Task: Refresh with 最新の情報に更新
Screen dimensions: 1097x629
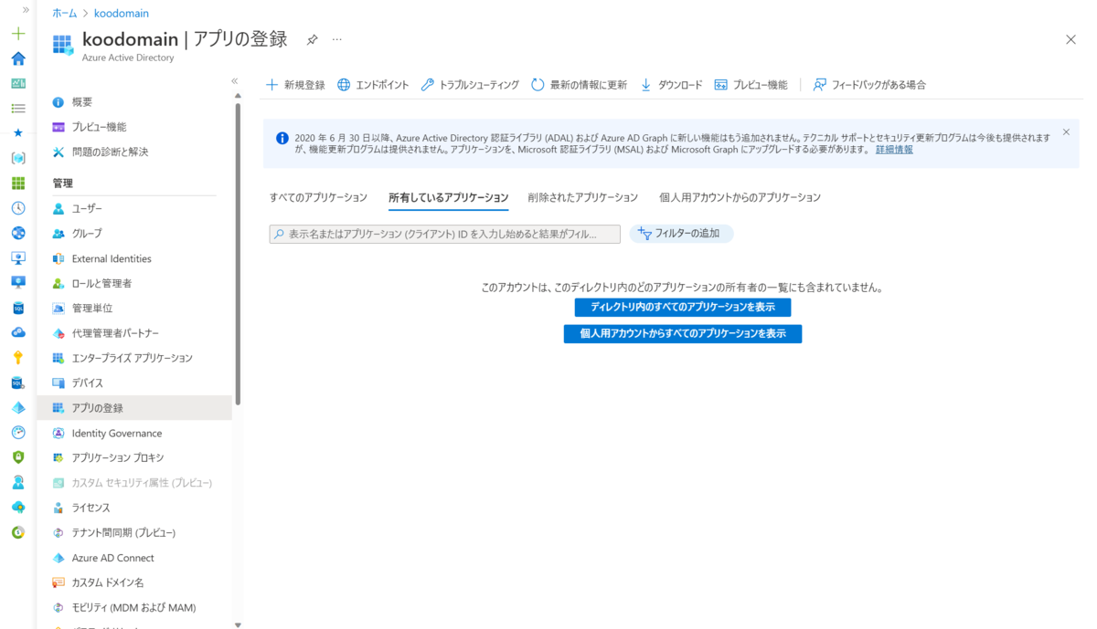Action: (x=579, y=85)
